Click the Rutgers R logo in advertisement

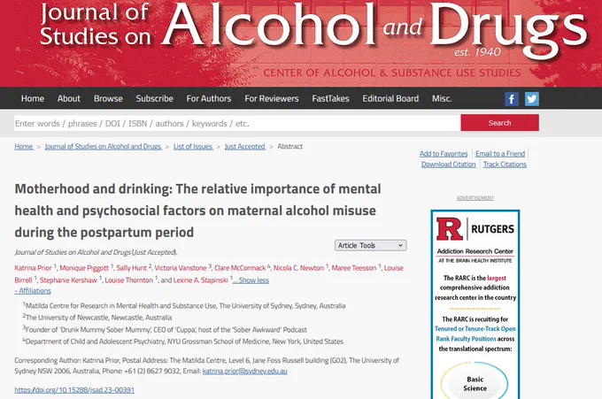click(449, 229)
